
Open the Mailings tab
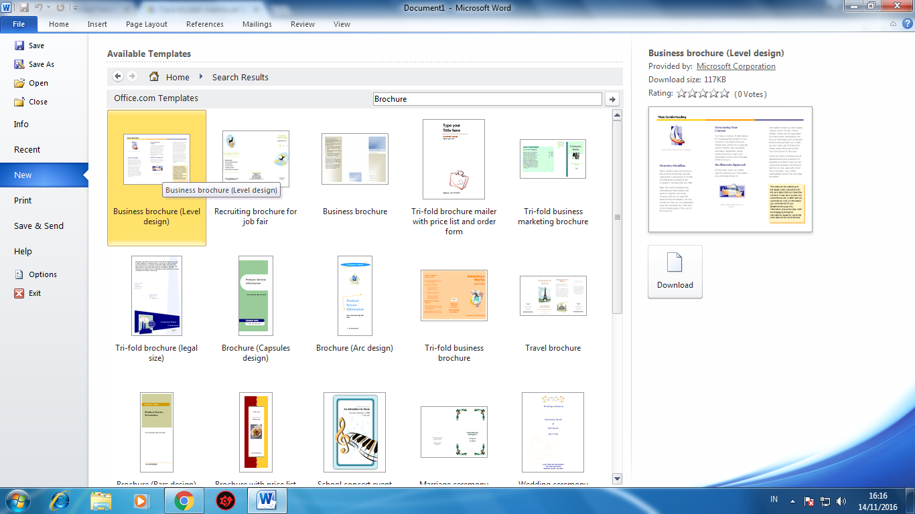click(257, 24)
